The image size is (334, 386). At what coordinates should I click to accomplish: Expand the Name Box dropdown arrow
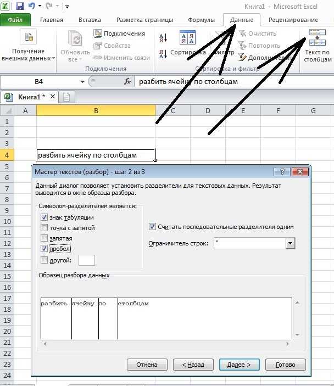[82, 81]
